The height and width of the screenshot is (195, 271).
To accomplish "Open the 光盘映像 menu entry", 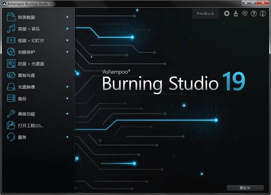I will (38, 87).
